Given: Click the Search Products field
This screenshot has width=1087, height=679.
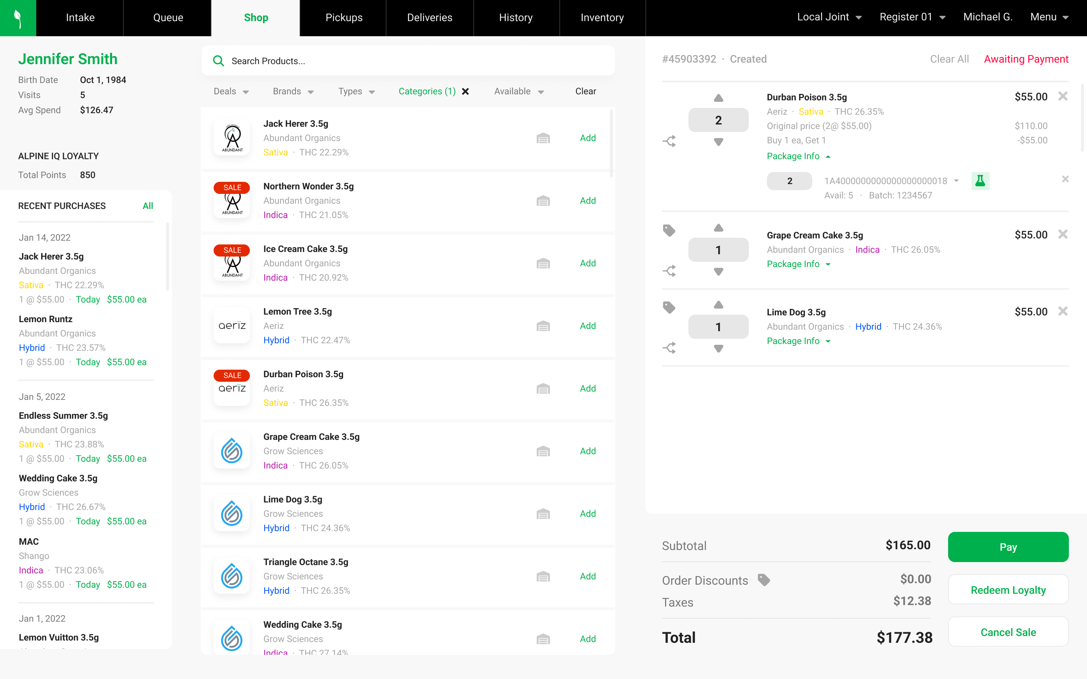Looking at the screenshot, I should pos(418,61).
